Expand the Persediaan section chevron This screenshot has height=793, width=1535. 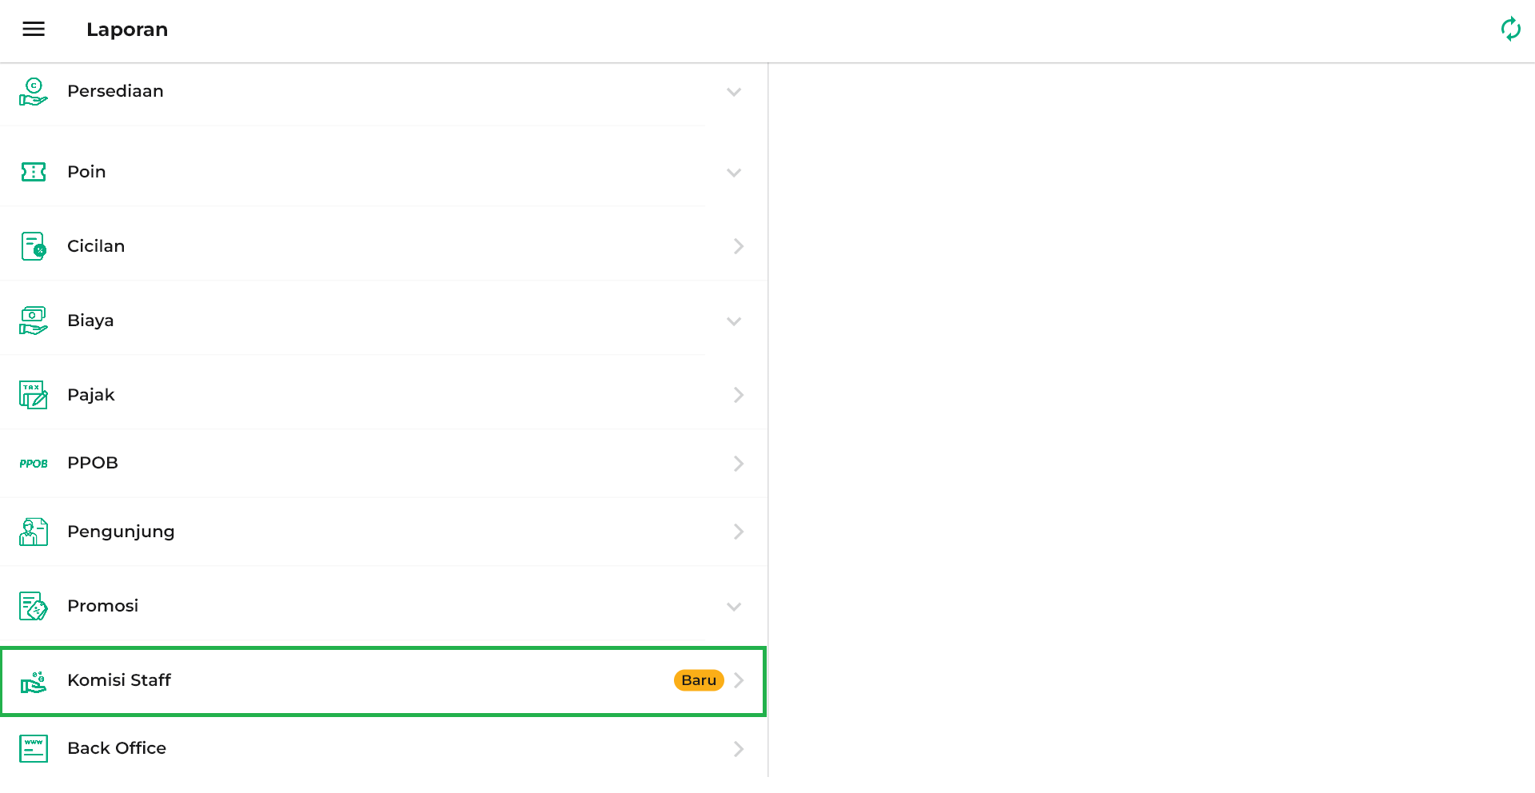(x=734, y=92)
